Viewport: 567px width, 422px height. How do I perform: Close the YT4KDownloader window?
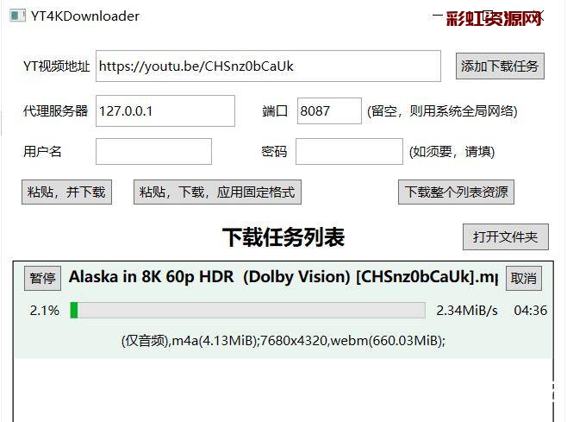[x=539, y=16]
